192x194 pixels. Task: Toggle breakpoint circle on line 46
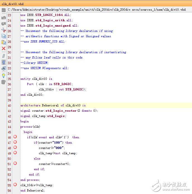15,137
